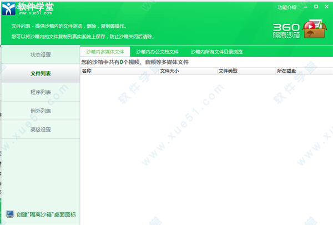Open 沙箱内所有文件目录浏览 tab

click(216, 52)
